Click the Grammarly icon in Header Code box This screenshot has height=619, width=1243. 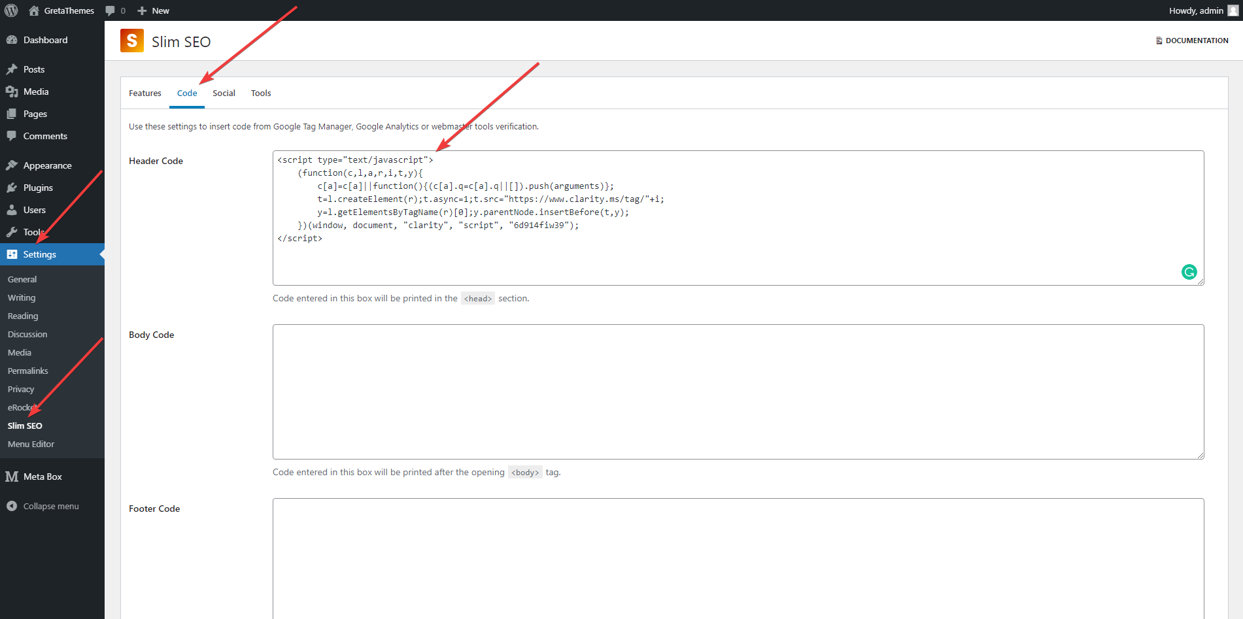click(1189, 272)
